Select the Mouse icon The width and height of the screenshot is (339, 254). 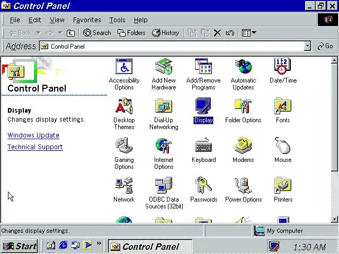pos(283,150)
